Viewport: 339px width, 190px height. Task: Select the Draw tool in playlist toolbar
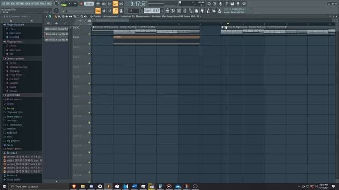point(56,16)
